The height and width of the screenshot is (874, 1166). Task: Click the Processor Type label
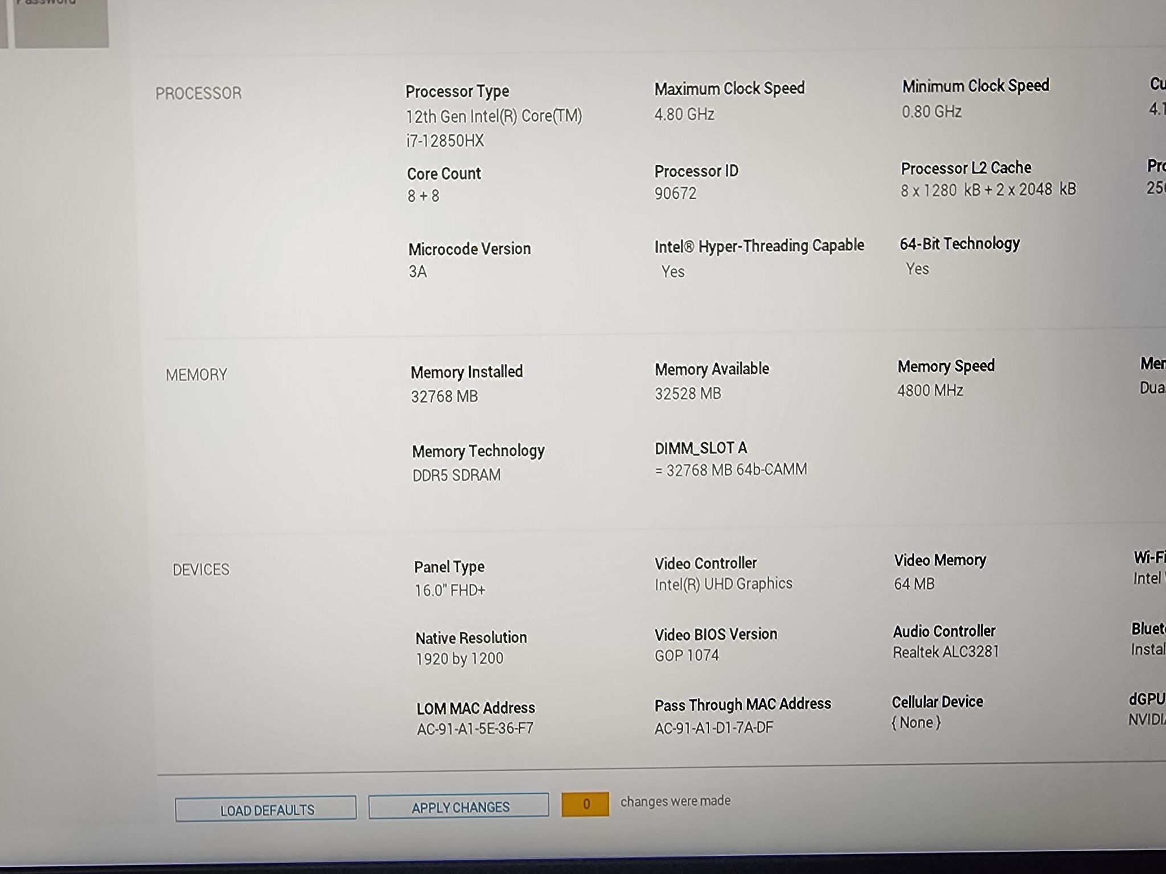[457, 91]
